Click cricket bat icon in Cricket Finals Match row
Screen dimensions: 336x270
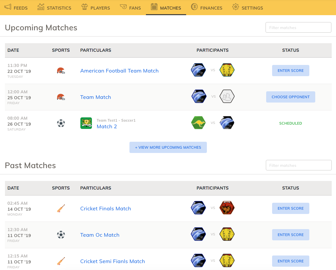pyautogui.click(x=61, y=208)
